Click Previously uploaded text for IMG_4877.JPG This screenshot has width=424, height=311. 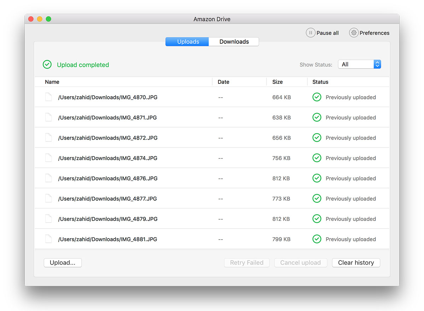click(x=351, y=199)
